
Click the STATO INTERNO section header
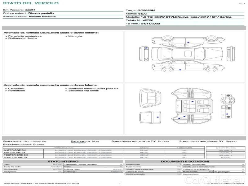point(63,162)
